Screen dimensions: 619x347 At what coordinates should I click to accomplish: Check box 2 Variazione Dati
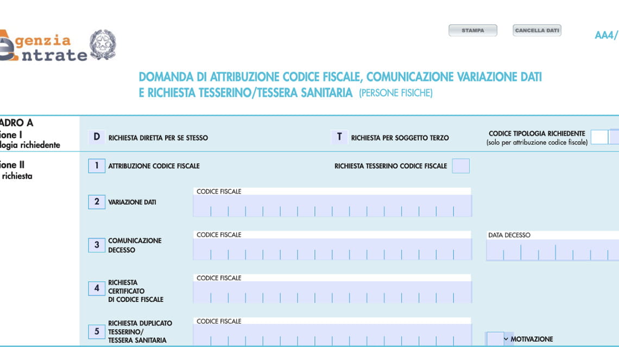pyautogui.click(x=97, y=202)
